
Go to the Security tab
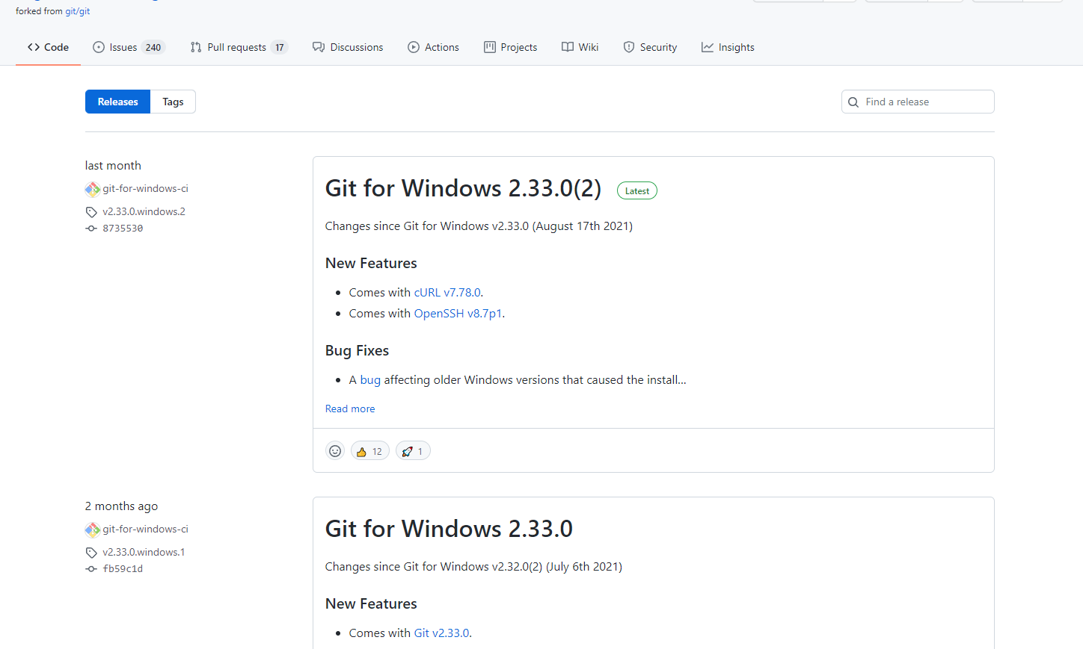click(650, 47)
